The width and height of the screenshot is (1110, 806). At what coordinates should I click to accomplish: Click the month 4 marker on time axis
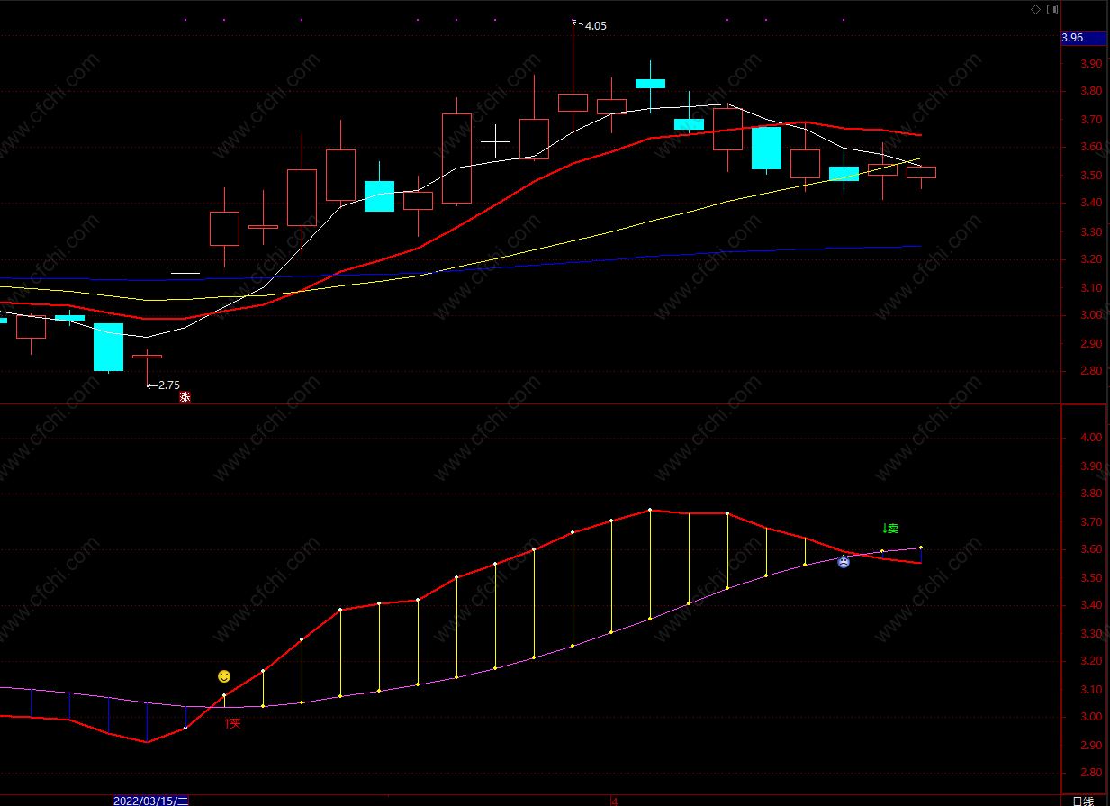click(x=615, y=801)
